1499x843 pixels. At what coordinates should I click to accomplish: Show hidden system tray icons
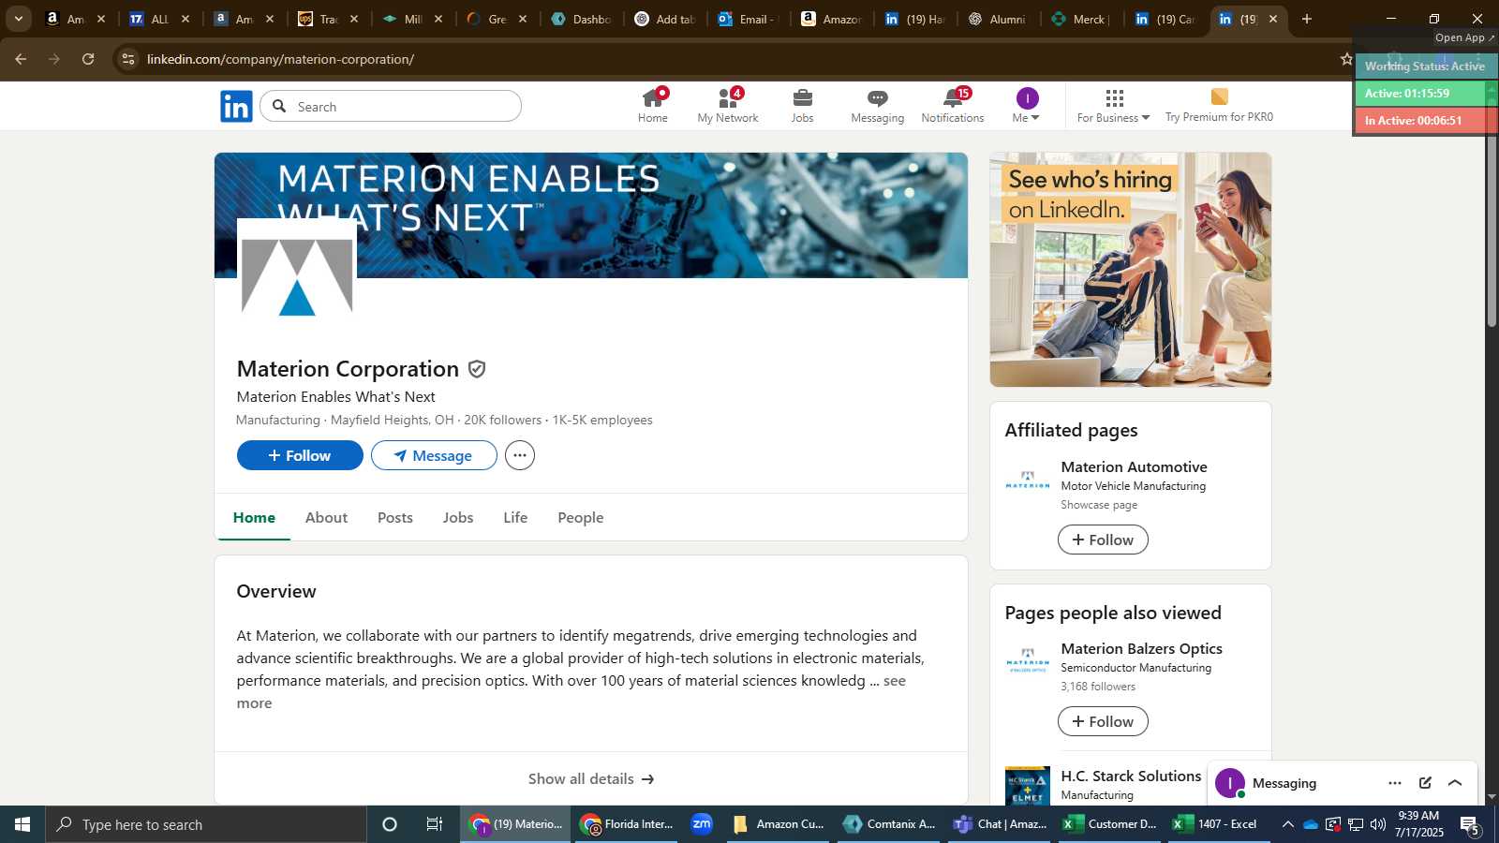coord(1287,824)
